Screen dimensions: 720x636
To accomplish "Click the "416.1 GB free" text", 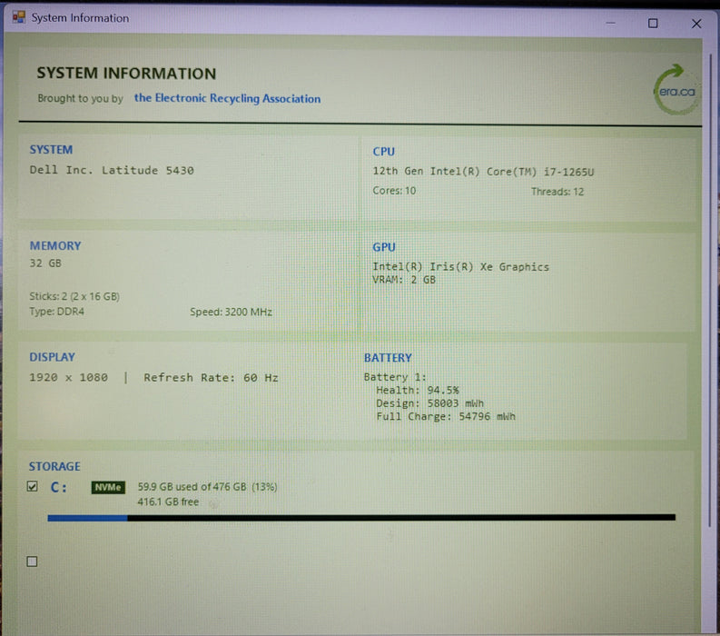I will (168, 502).
